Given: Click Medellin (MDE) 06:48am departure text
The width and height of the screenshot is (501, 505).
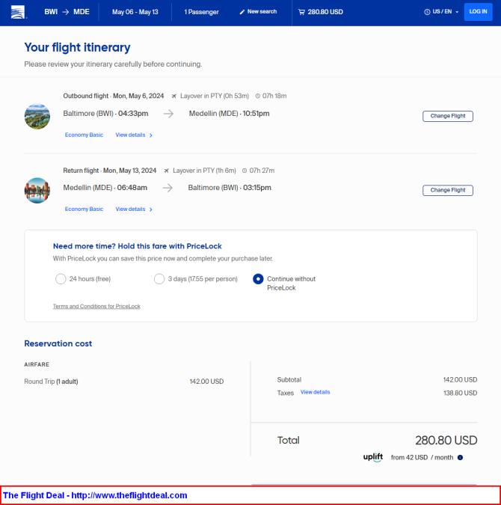Looking at the screenshot, I should point(105,188).
